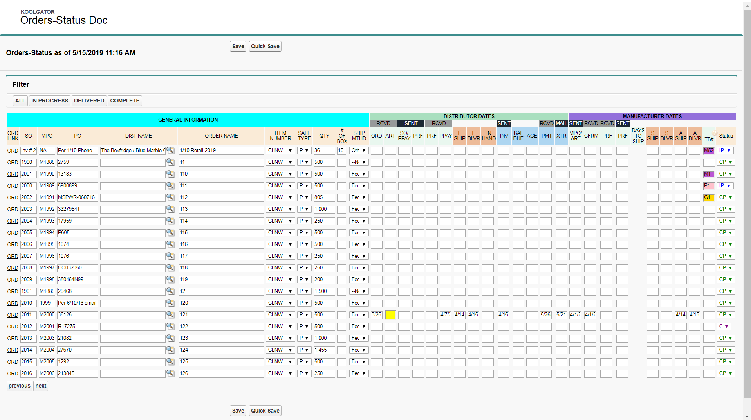Click the lookup icon for order 124
The image size is (751, 420).
(170, 350)
